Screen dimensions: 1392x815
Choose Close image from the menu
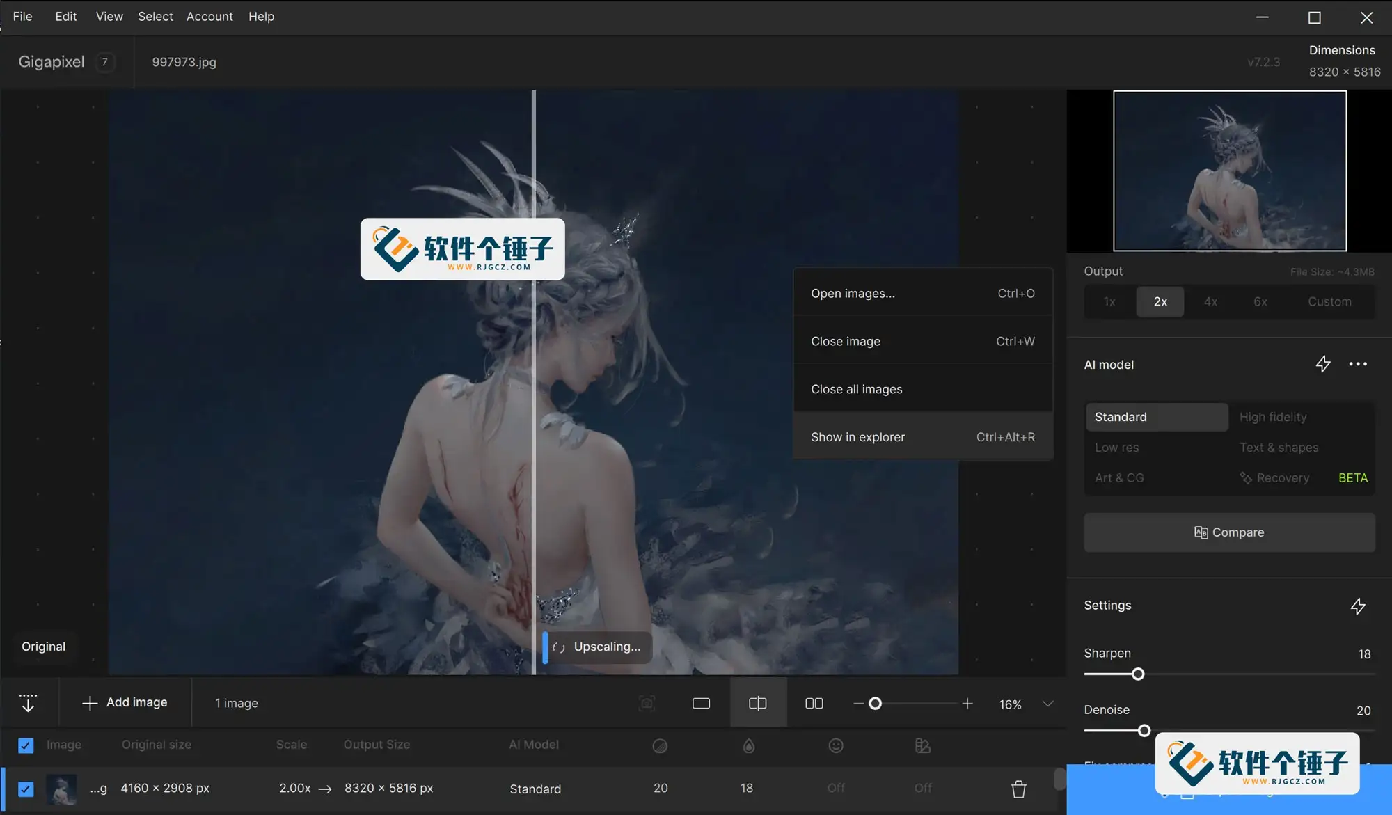(923, 341)
